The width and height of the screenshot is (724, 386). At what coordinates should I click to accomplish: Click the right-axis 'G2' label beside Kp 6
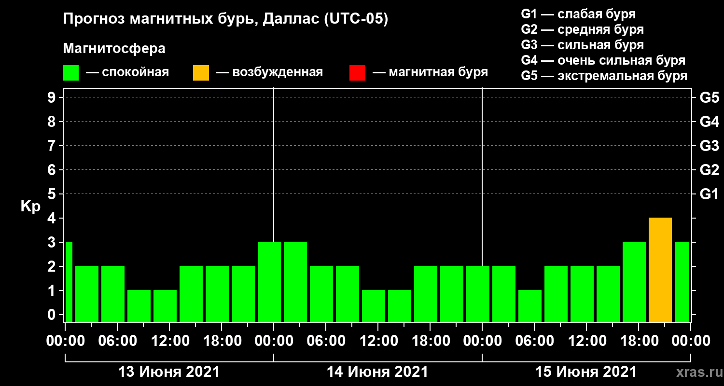pos(709,170)
